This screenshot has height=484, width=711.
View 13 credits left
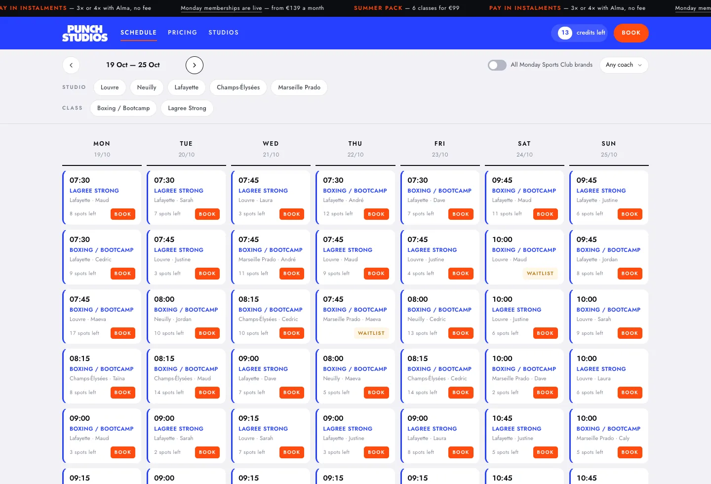click(580, 33)
